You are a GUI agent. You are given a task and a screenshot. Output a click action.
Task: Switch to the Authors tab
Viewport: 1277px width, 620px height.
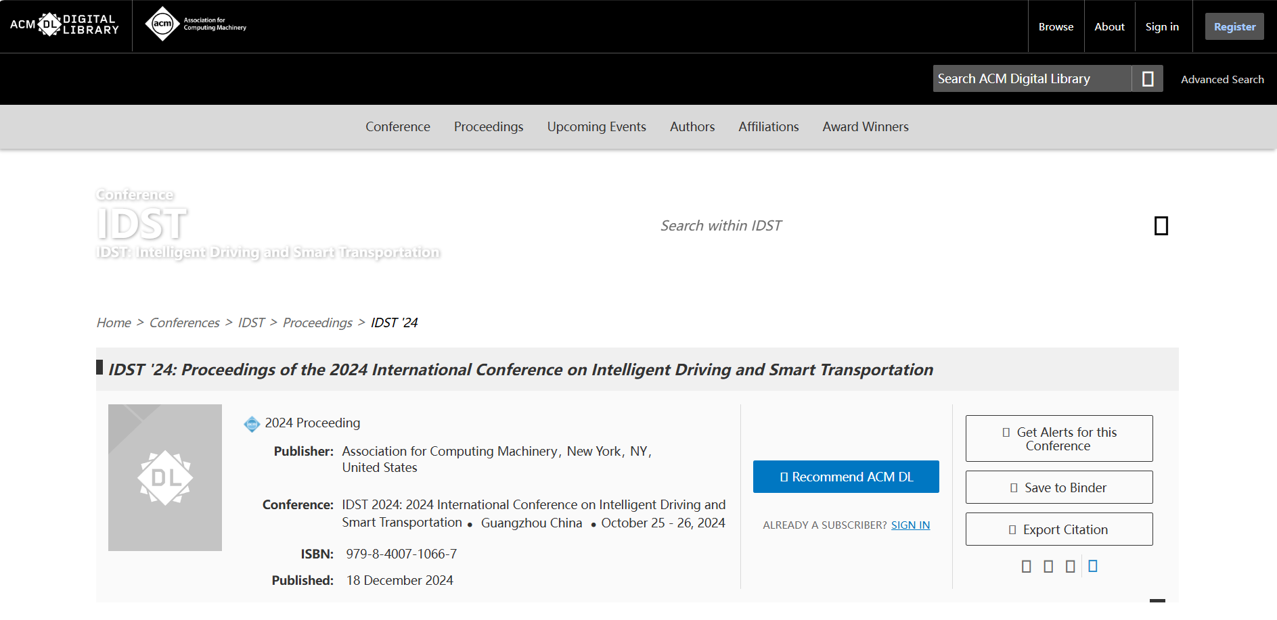pos(692,127)
